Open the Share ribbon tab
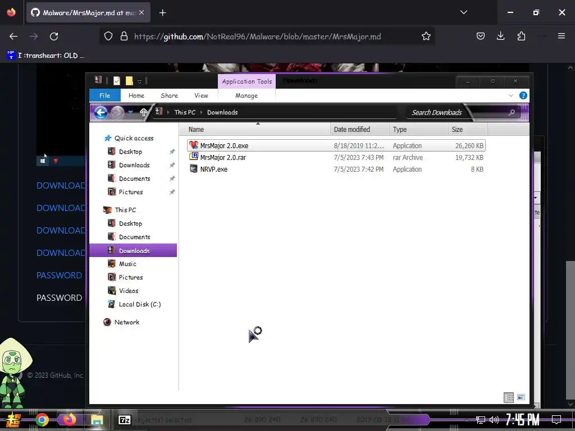Image resolution: width=575 pixels, height=431 pixels. click(170, 95)
